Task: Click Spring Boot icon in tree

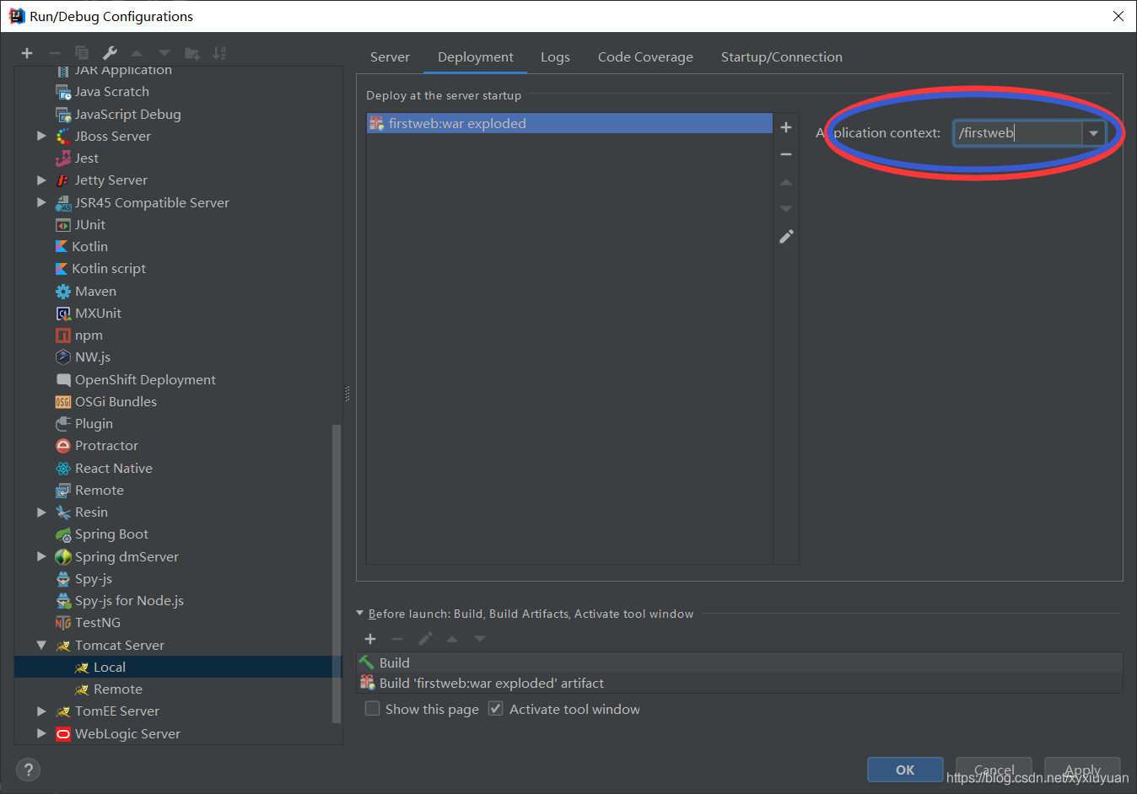Action: click(63, 534)
